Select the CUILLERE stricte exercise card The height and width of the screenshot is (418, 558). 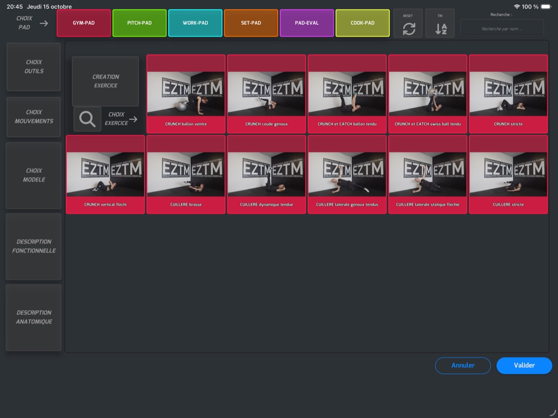(x=508, y=174)
